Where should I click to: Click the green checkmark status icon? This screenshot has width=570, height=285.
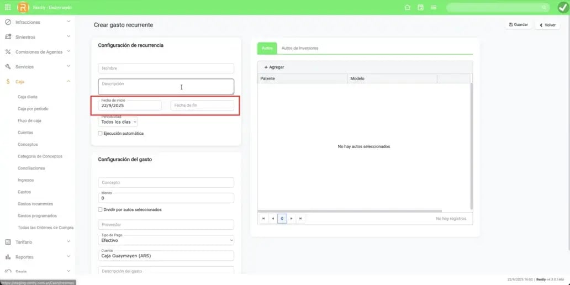pos(563,7)
